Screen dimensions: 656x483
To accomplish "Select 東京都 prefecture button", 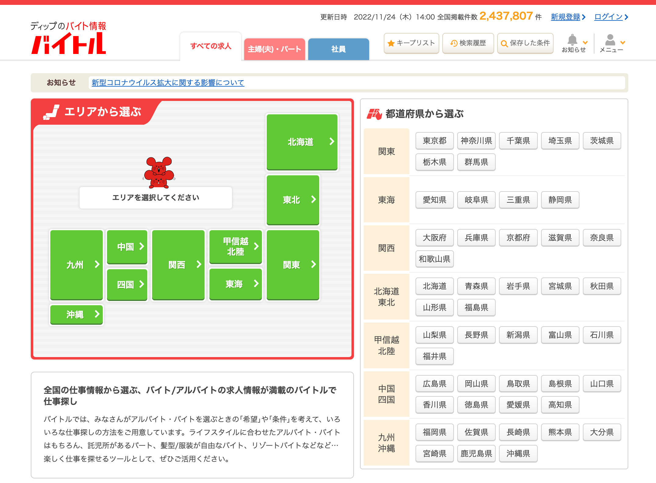I will pos(434,141).
